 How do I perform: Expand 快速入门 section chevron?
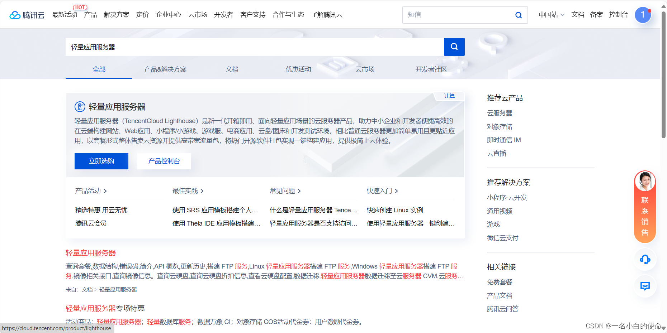pyautogui.click(x=397, y=191)
